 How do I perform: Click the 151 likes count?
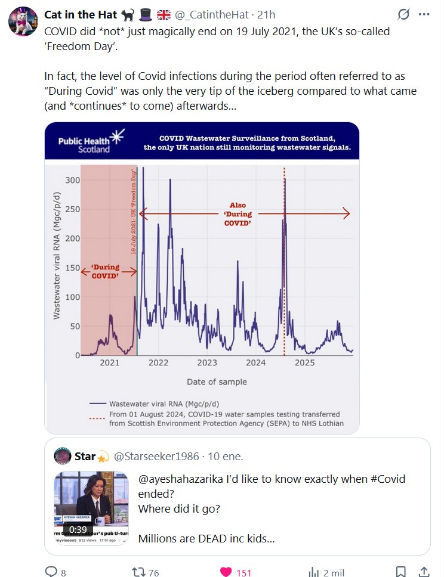tap(243, 572)
